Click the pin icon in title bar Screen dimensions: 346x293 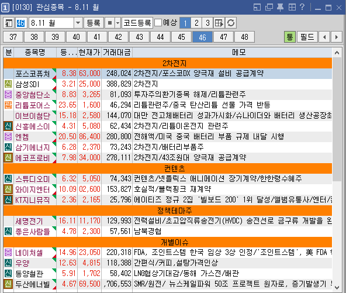tap(280, 7)
